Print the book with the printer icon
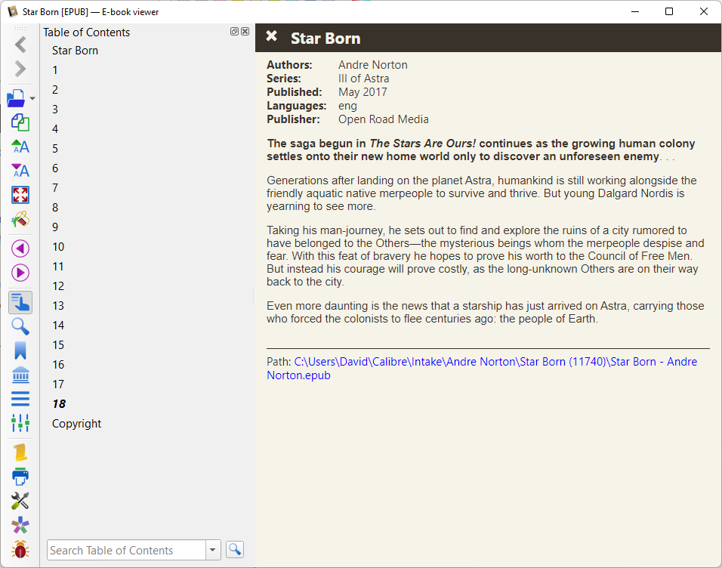Image resolution: width=722 pixels, height=568 pixels. (x=20, y=477)
